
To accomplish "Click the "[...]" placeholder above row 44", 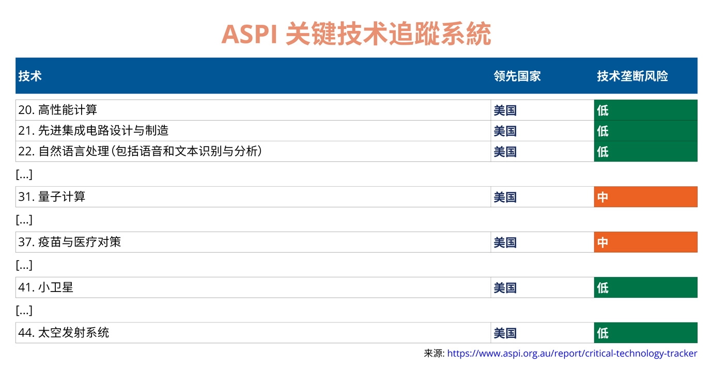I will (x=24, y=311).
